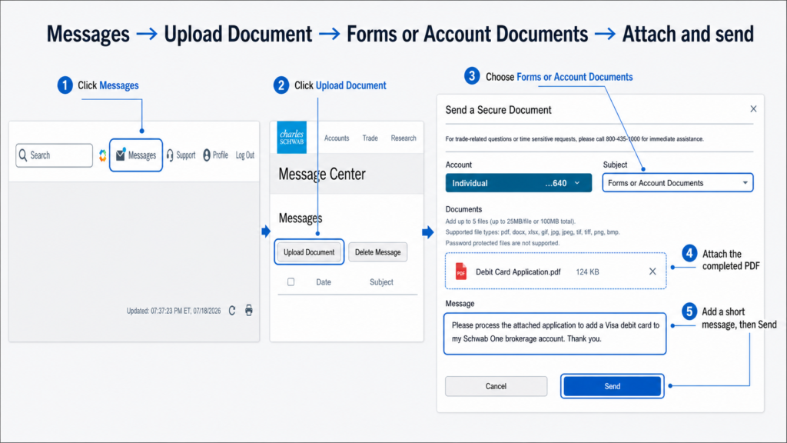Open the Forms or Account Documents subject dropdown
The width and height of the screenshot is (787, 443).
(678, 183)
